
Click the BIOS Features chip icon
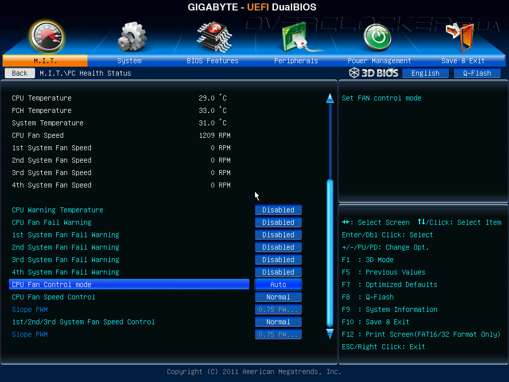click(214, 37)
